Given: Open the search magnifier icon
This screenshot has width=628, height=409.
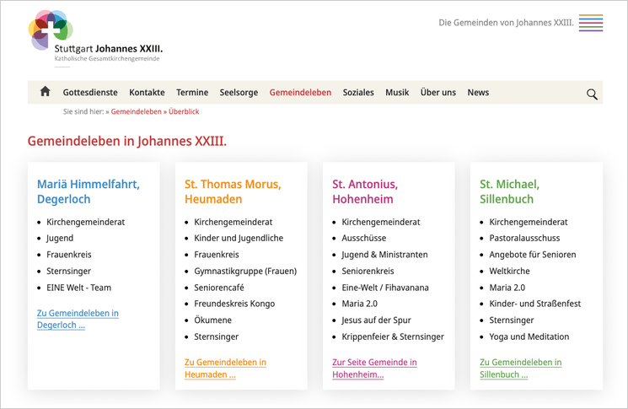Looking at the screenshot, I should pos(592,94).
